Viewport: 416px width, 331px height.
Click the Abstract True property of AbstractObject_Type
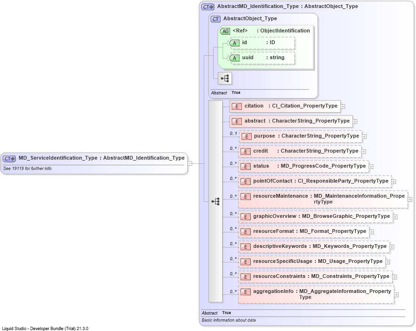(x=226, y=92)
